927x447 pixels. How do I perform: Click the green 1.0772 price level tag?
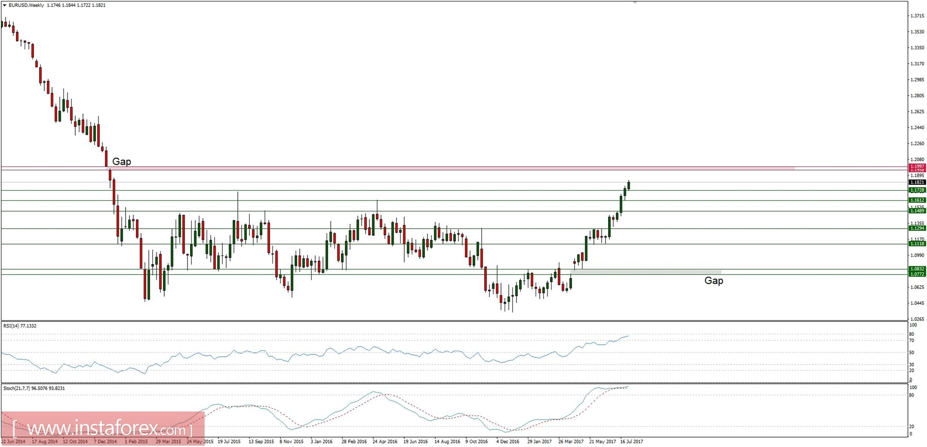point(917,274)
